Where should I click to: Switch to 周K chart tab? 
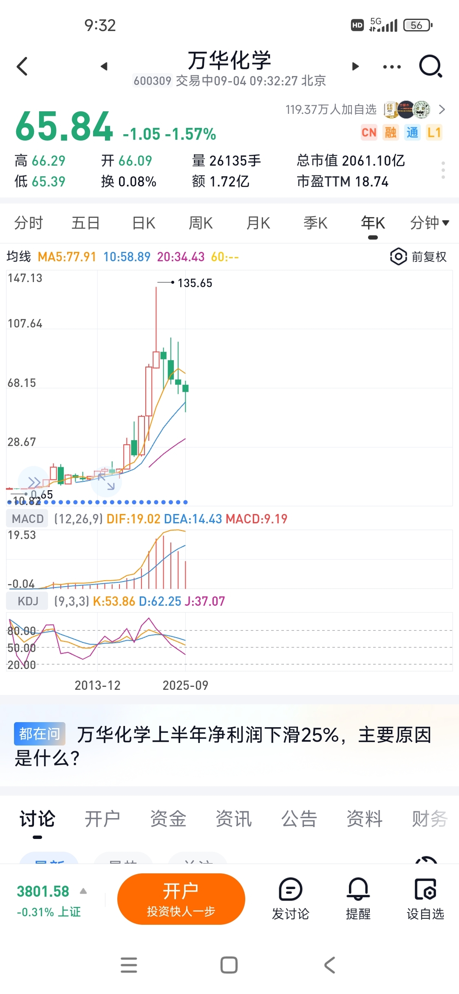pyautogui.click(x=201, y=223)
